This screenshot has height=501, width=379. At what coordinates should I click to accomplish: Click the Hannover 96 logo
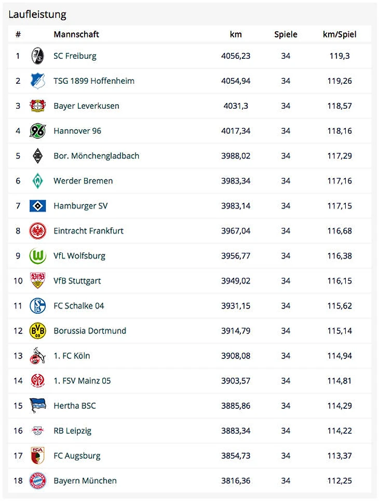37,131
